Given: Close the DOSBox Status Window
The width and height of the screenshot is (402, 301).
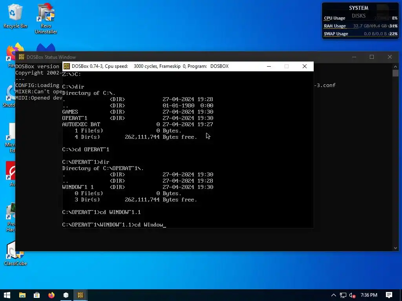Looking at the screenshot, I should 390,57.
